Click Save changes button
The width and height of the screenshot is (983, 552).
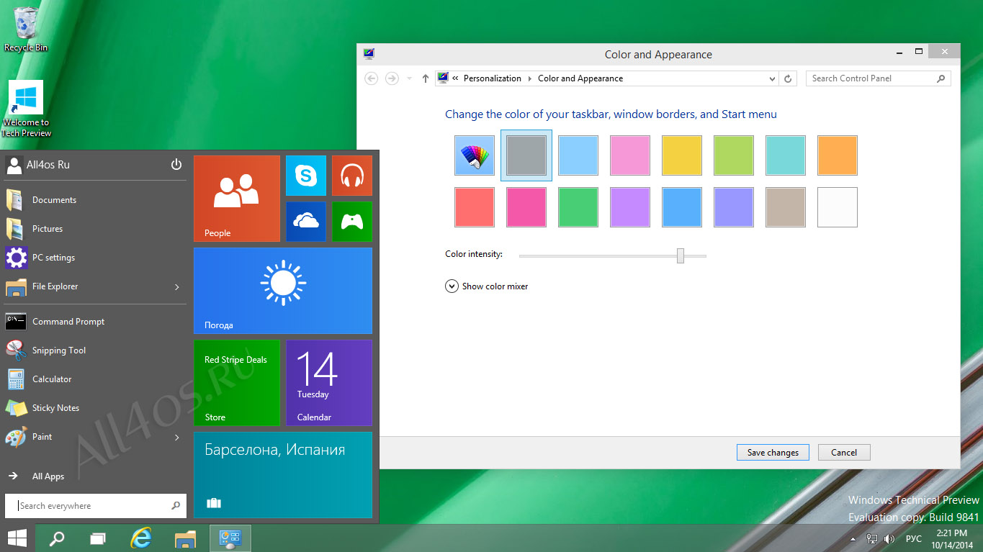coord(773,453)
